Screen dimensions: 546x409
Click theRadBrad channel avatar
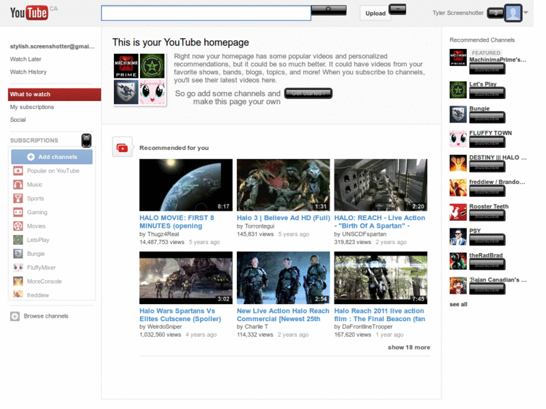(458, 261)
